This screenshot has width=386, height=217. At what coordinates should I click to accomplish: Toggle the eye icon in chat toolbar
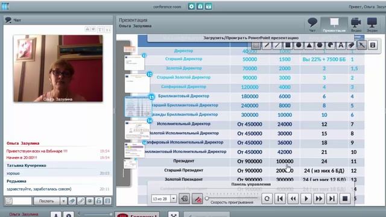[90, 201]
